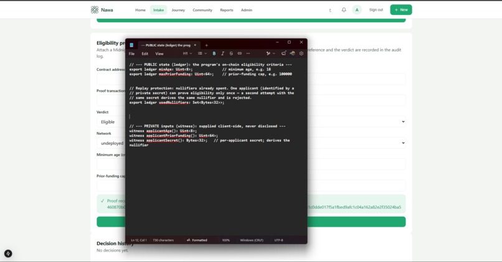Click the megaphone feedback icon in Notepad

(283, 53)
